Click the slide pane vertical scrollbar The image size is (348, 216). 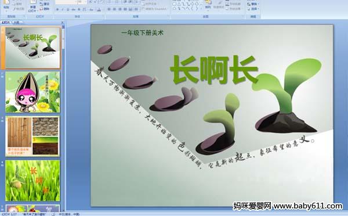point(63,118)
